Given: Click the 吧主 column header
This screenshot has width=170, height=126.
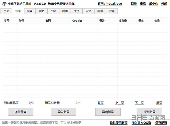Looking at the screenshot, I should pos(145,20).
